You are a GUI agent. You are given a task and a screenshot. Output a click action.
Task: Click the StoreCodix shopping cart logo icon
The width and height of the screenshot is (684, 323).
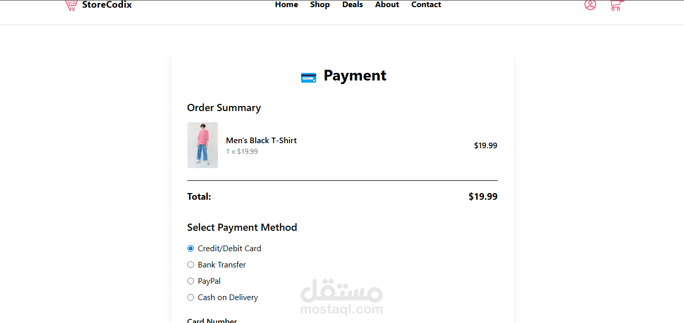pyautogui.click(x=71, y=5)
